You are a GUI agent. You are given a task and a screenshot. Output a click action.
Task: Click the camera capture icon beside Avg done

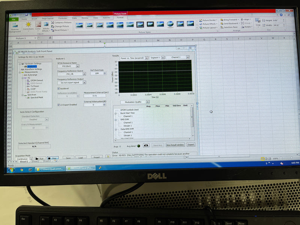coord(146,145)
